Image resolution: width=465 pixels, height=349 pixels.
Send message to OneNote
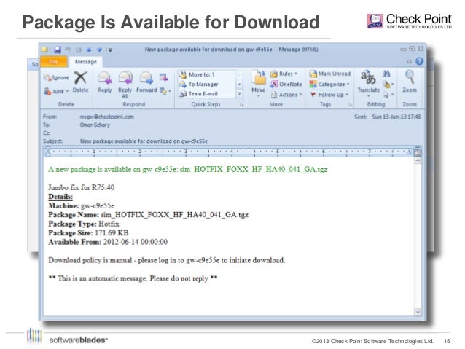[286, 85]
